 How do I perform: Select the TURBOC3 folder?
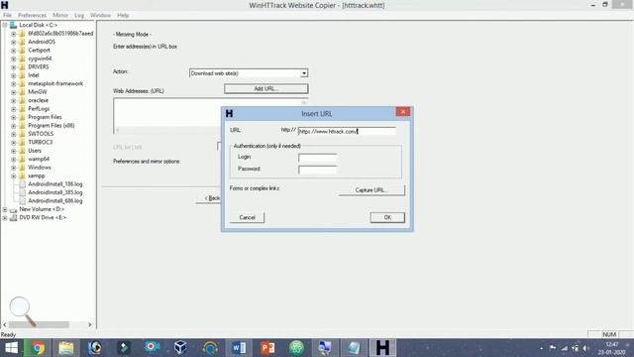pyautogui.click(x=40, y=142)
